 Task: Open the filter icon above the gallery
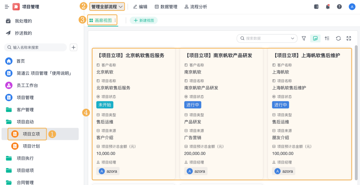pyautogui.click(x=304, y=38)
